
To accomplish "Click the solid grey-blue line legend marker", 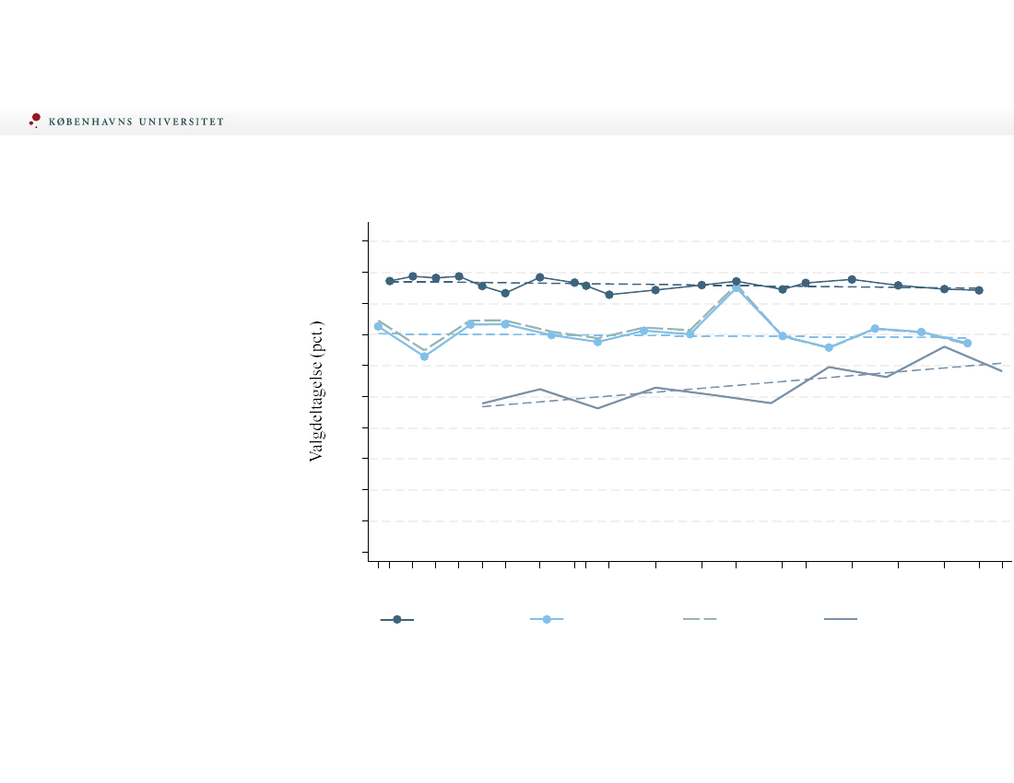I will pos(841,619).
